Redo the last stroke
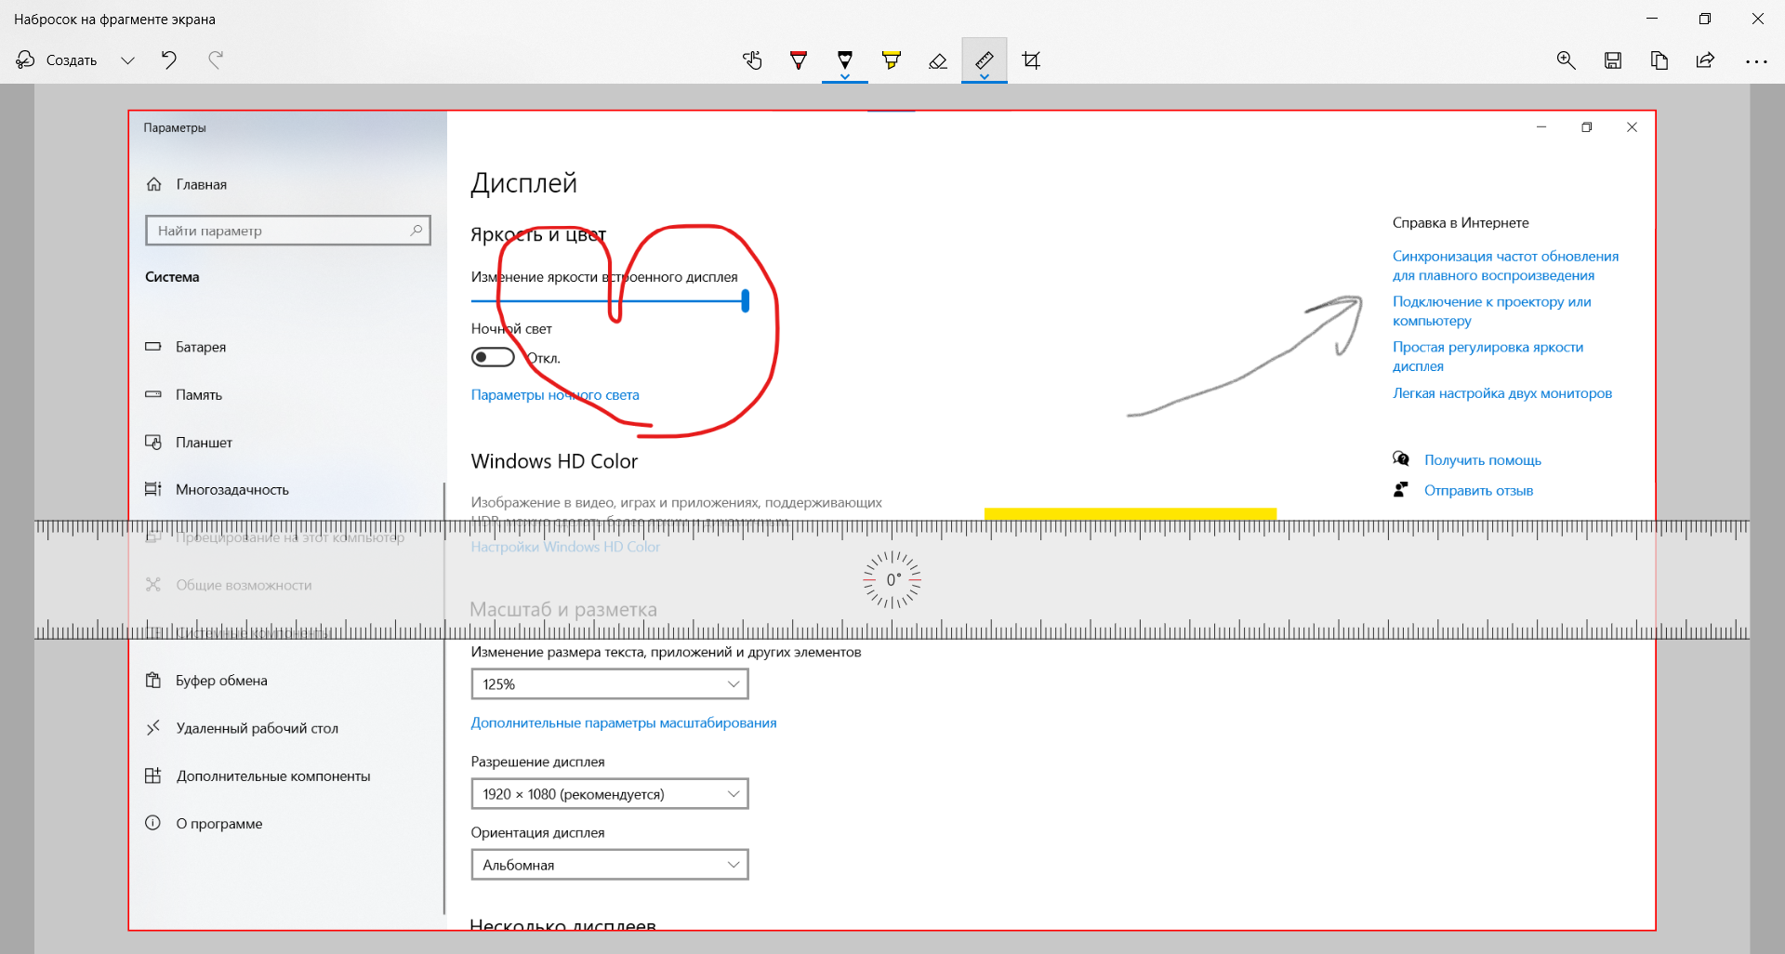The height and width of the screenshot is (954, 1785). pos(216,60)
